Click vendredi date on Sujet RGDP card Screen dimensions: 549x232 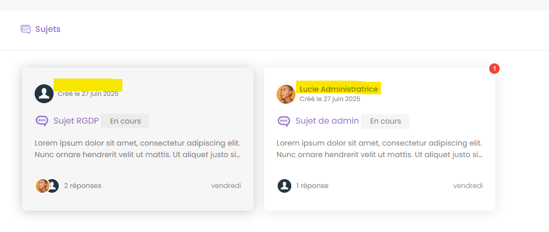point(226,185)
